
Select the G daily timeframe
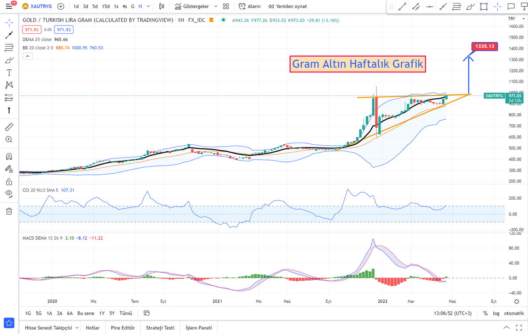coord(133,7)
